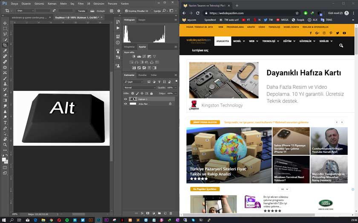
Task: Select the Polygonal Lasso tool
Action: tap(5, 34)
